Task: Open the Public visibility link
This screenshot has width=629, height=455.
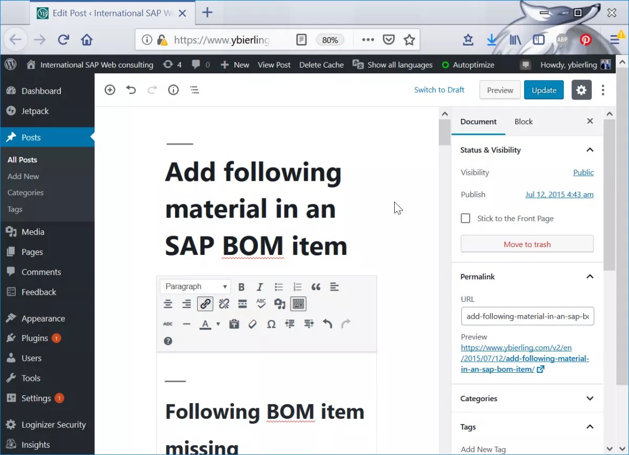Action: click(583, 172)
